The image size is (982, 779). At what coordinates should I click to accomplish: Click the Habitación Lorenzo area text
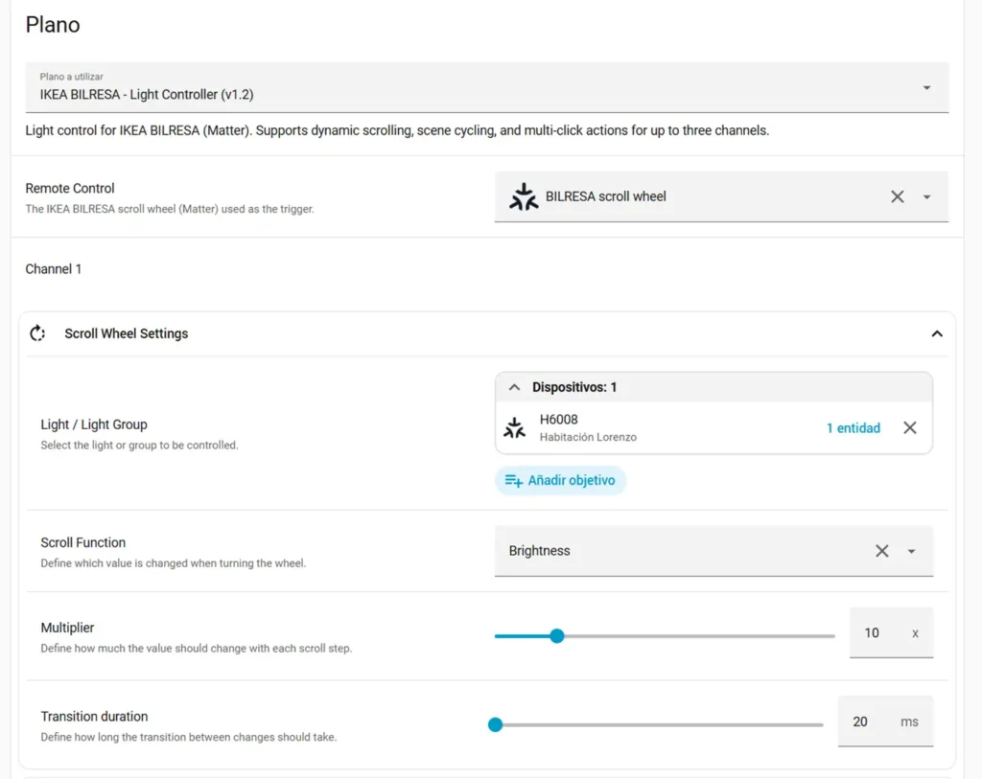tap(588, 437)
